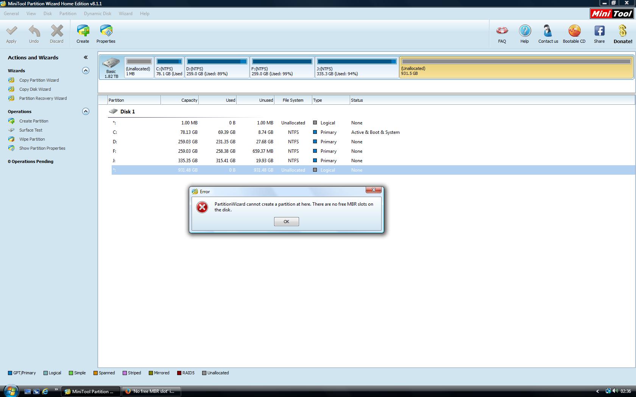Select the 1 MB unallocated block in disk map
Viewport: 636px width, 397px height.
pos(139,67)
